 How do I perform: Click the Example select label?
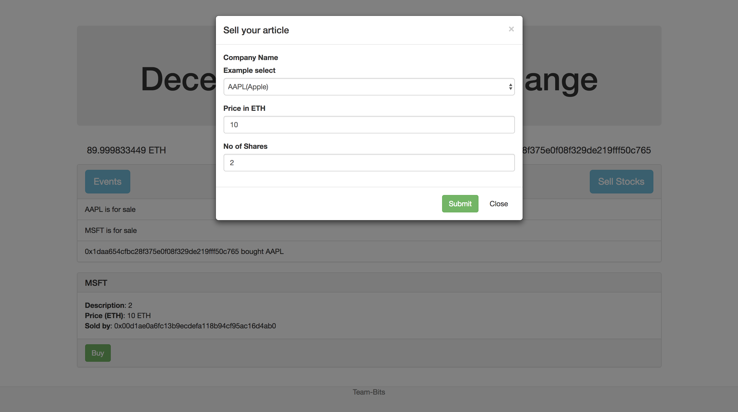(249, 70)
